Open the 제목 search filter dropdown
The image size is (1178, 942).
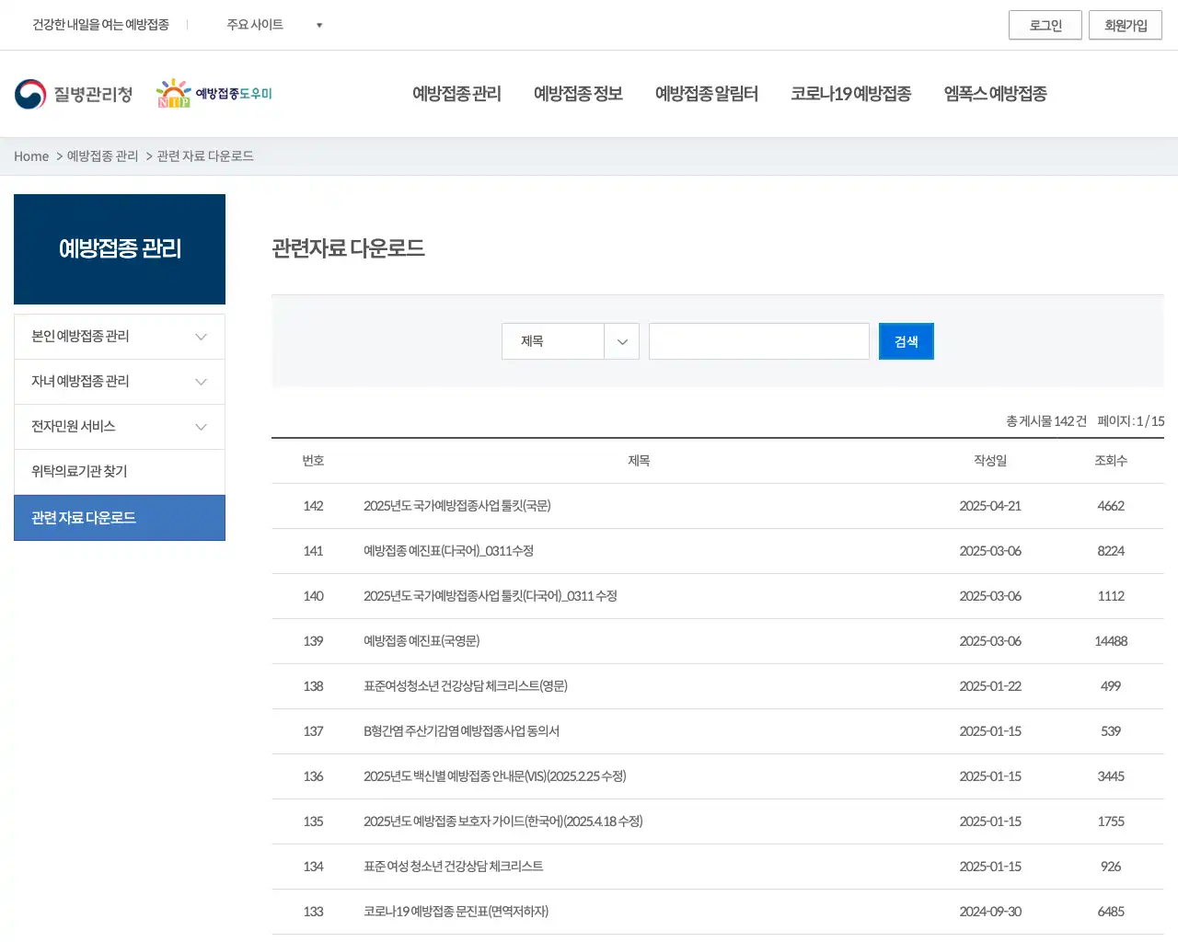click(x=569, y=340)
